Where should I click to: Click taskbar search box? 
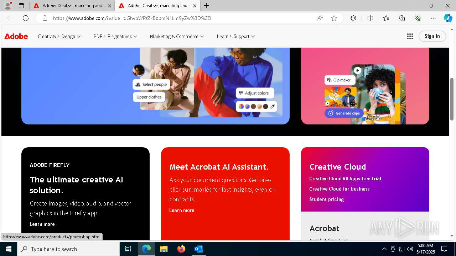[68, 249]
